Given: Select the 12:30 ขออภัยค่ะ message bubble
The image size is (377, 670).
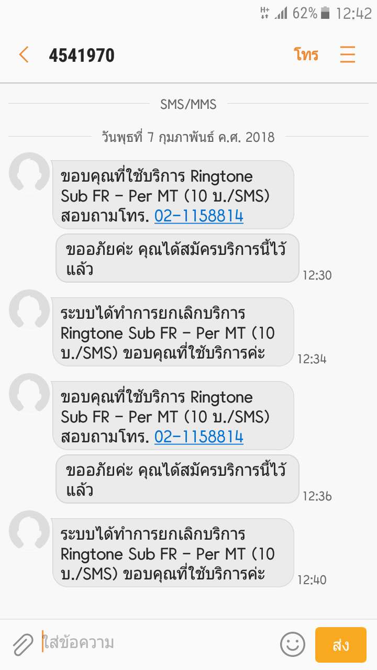Looking at the screenshot, I should tap(178, 258).
